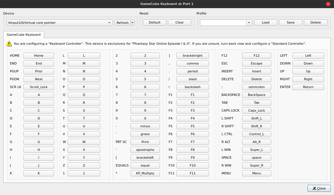The height and width of the screenshot is (195, 334).
Task: Click the INSERT mapping button
Action: tap(256, 71)
